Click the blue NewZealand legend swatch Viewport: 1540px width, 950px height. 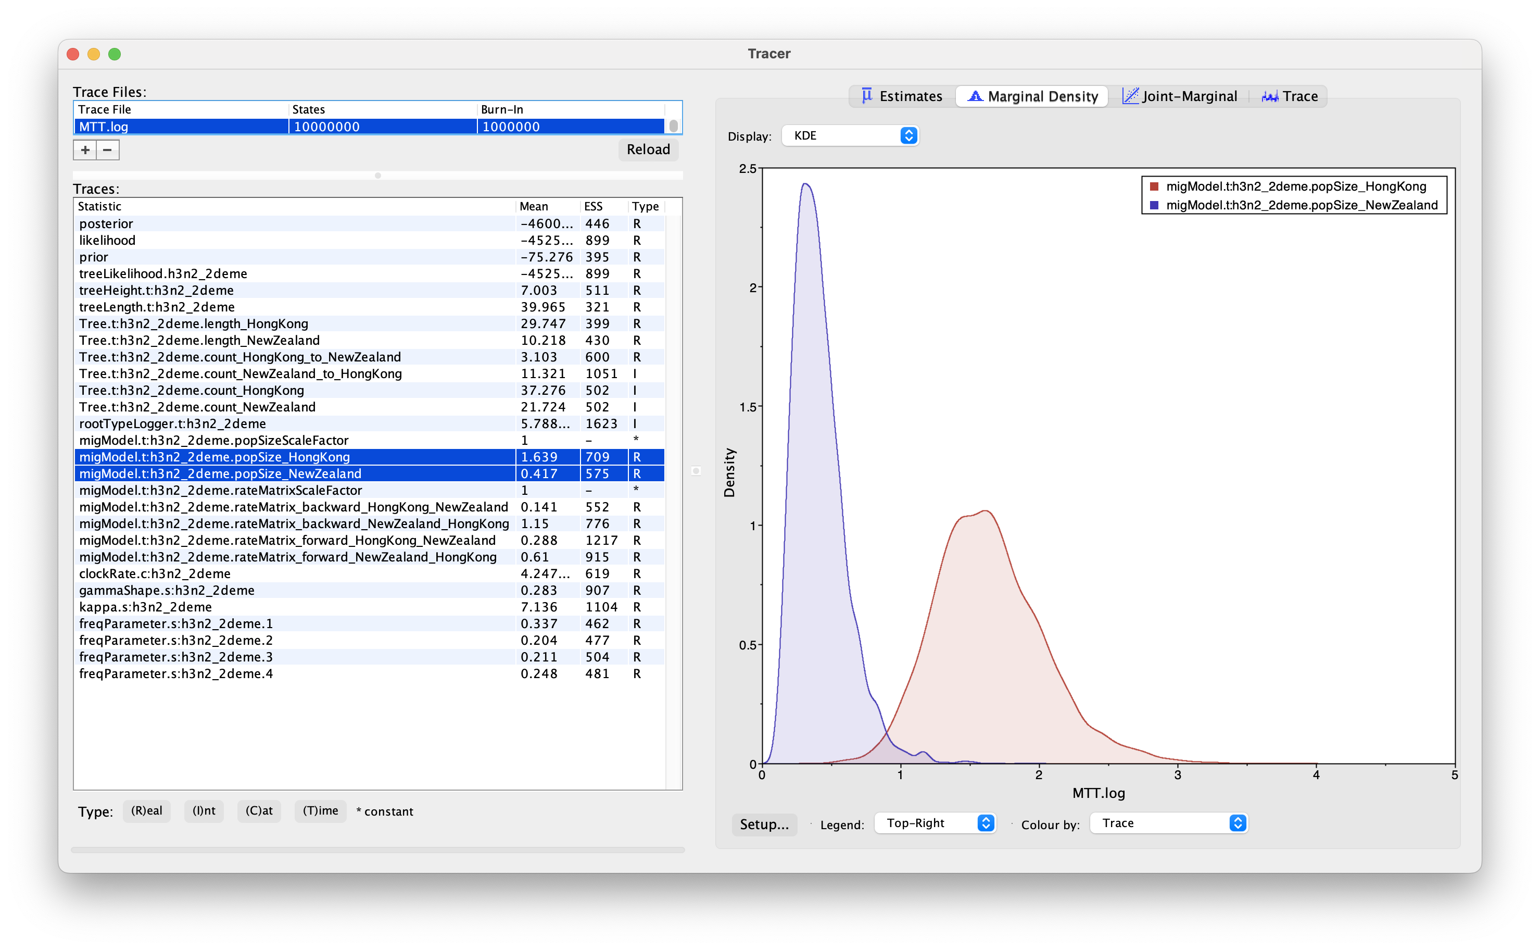click(x=1154, y=205)
